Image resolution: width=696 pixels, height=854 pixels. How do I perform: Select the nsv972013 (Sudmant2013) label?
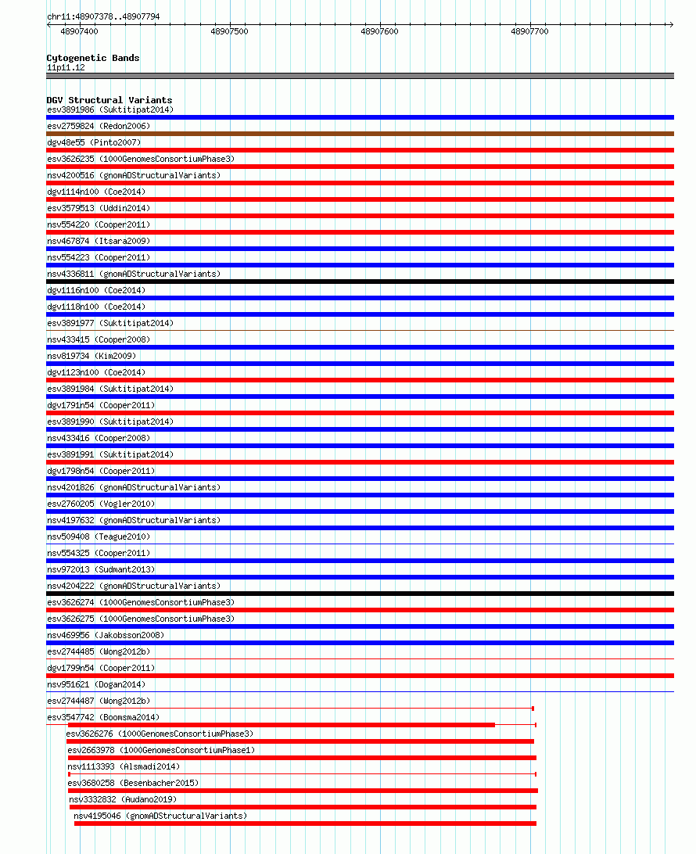pyautogui.click(x=102, y=569)
